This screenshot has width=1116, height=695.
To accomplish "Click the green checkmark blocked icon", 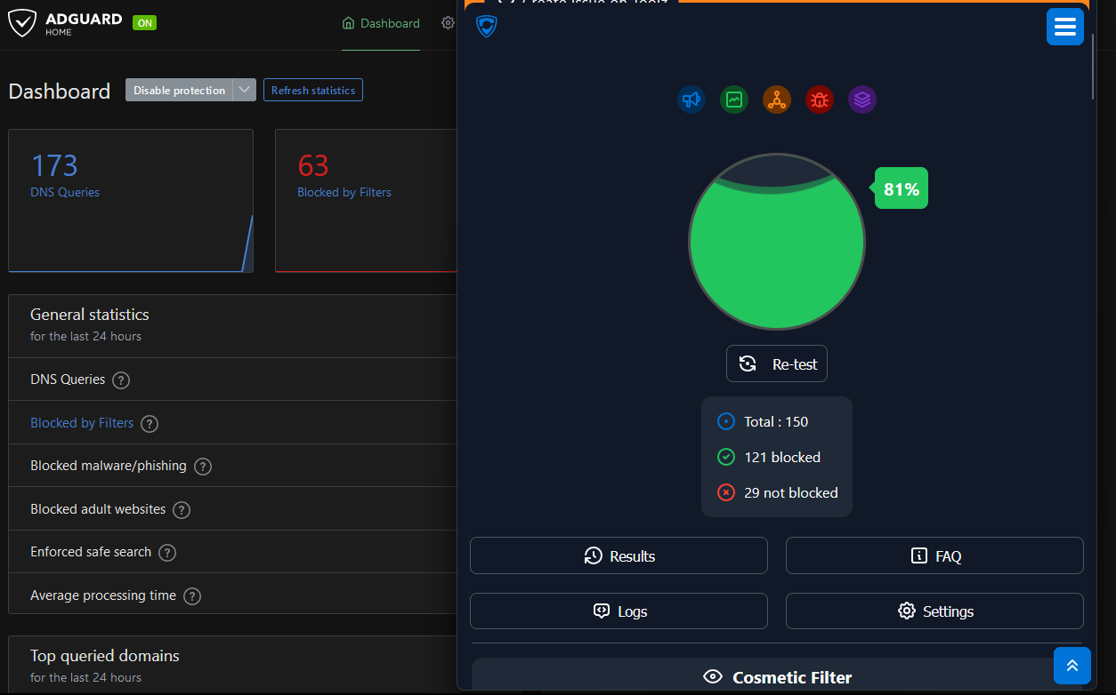I will (x=726, y=457).
